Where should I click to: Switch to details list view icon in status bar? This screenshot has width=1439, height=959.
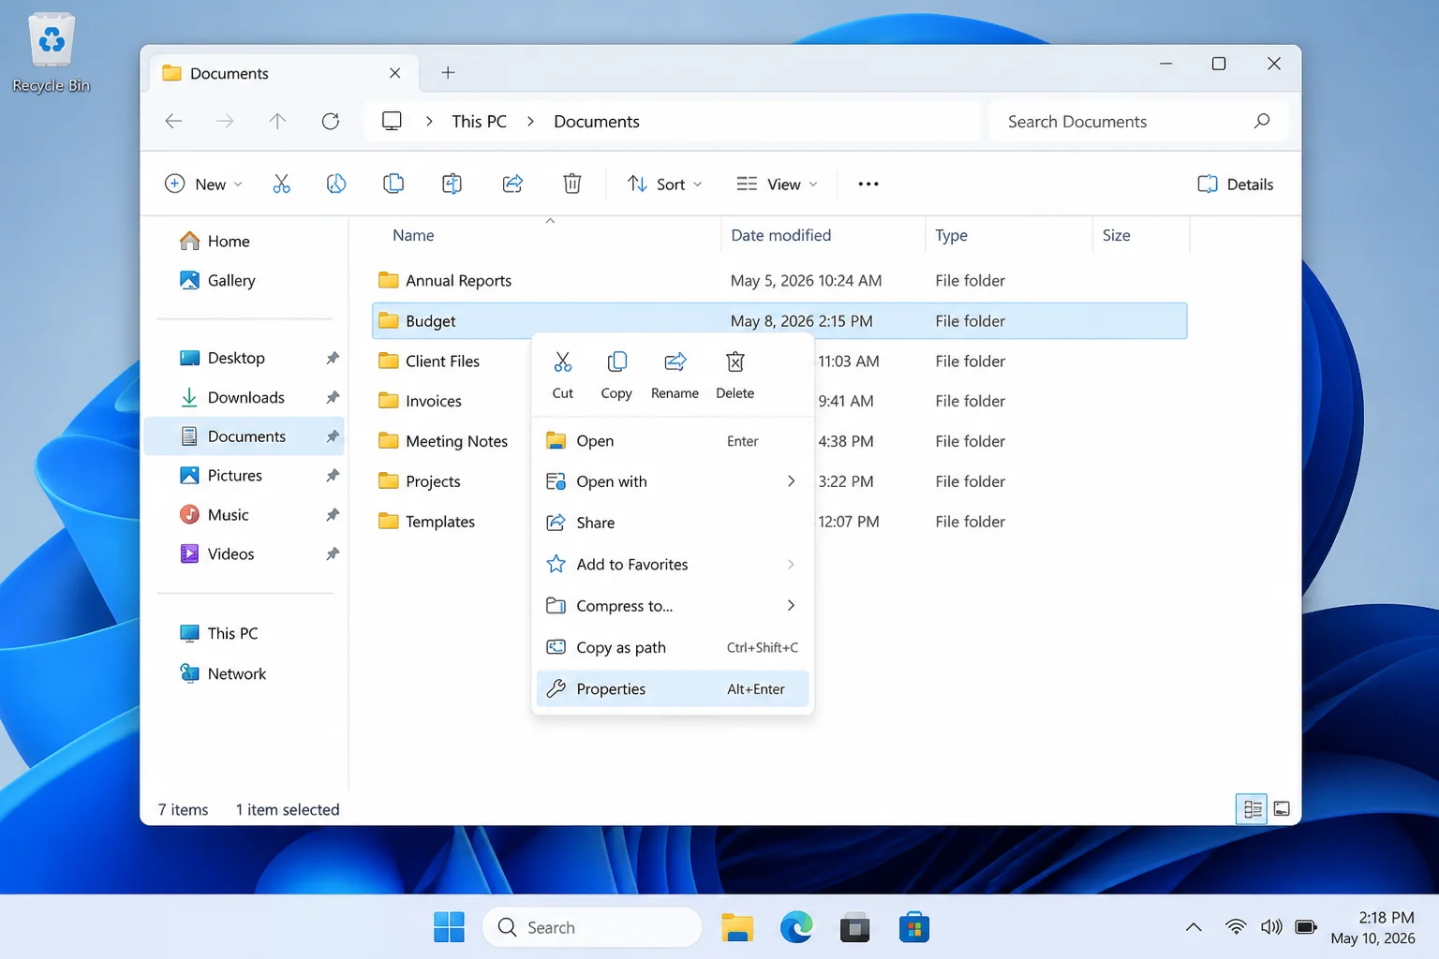click(1252, 809)
